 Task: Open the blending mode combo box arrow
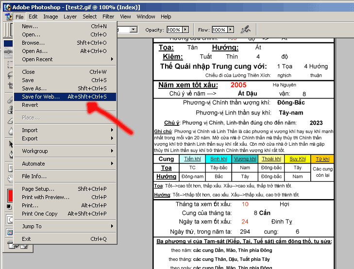tap(133, 30)
